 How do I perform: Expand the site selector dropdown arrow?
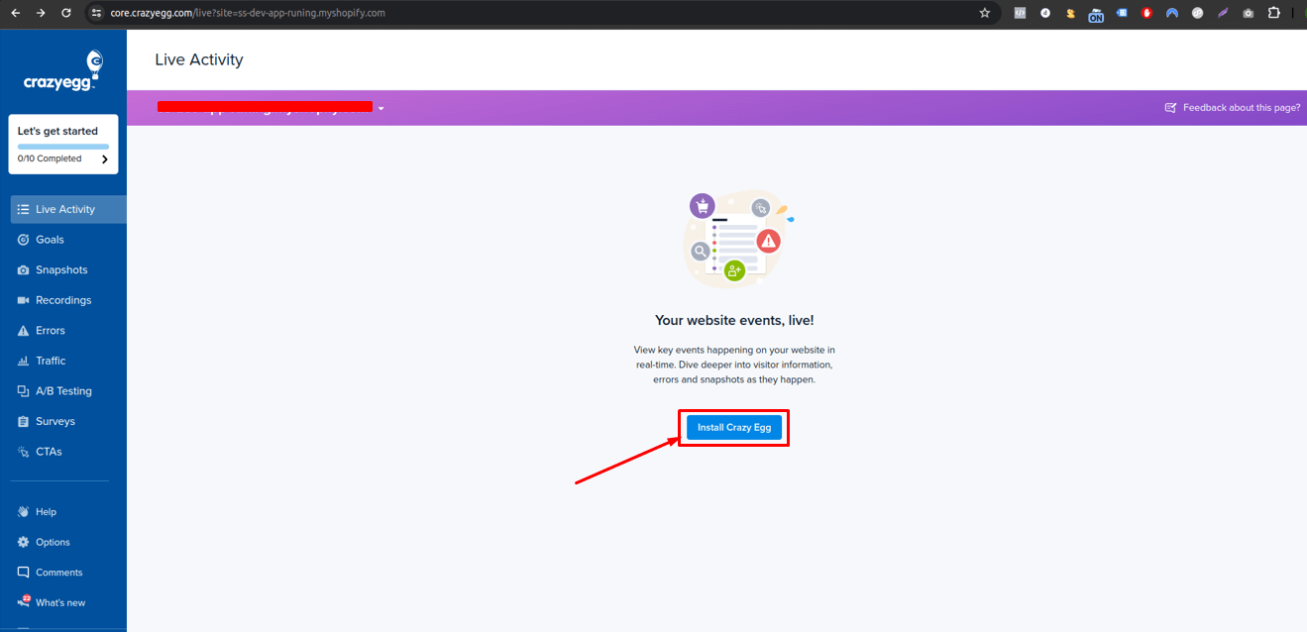[381, 107]
